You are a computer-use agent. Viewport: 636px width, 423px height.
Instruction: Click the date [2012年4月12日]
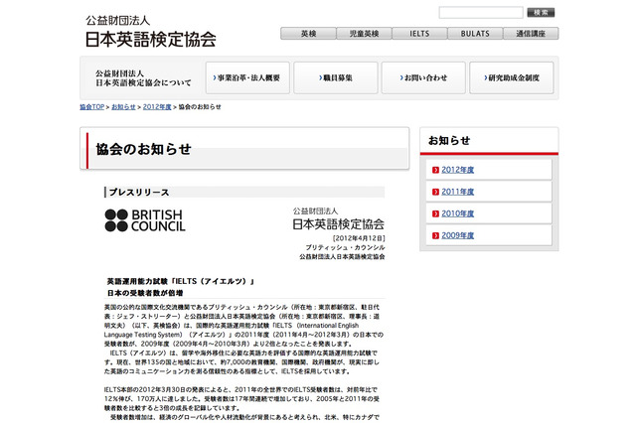coord(359,238)
